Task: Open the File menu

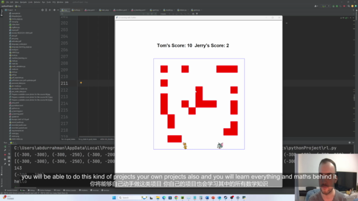Action: (7, 2)
